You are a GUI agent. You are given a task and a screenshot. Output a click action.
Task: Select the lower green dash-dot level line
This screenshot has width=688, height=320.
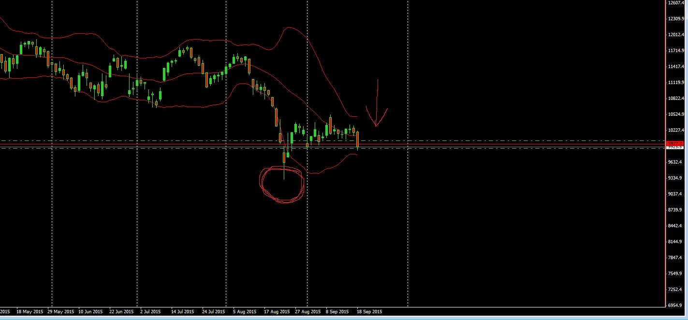pyautogui.click(x=435, y=148)
